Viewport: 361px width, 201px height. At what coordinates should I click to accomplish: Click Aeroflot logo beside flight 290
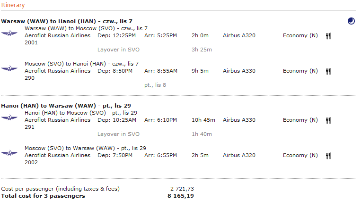(9, 68)
